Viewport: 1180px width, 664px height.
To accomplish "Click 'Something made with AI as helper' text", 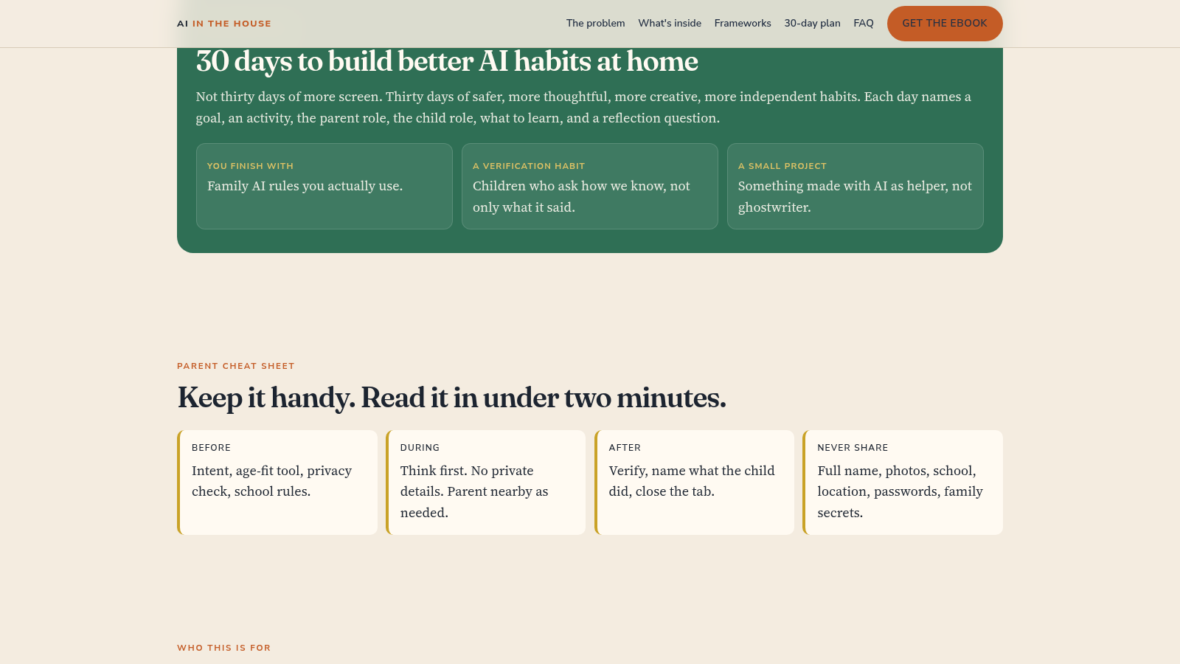I will point(855,196).
